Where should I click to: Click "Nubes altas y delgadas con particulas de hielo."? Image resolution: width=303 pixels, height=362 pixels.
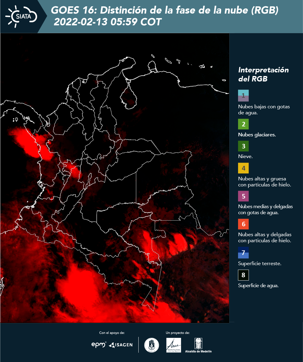pos(265,237)
